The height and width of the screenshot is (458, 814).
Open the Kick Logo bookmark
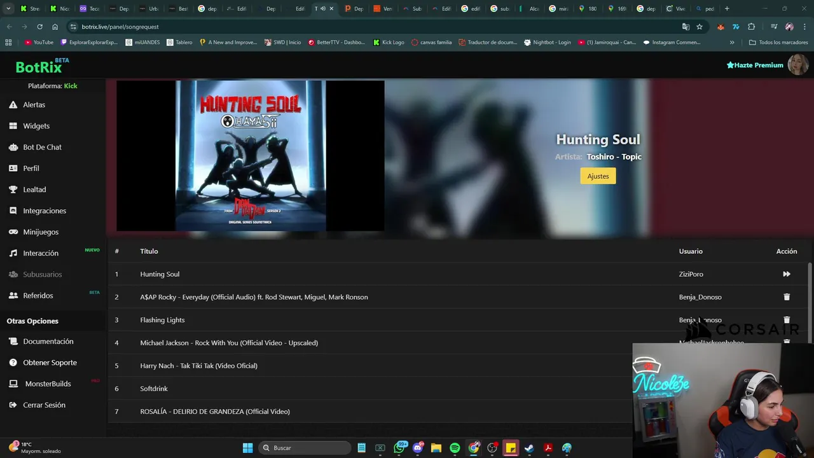(x=389, y=43)
